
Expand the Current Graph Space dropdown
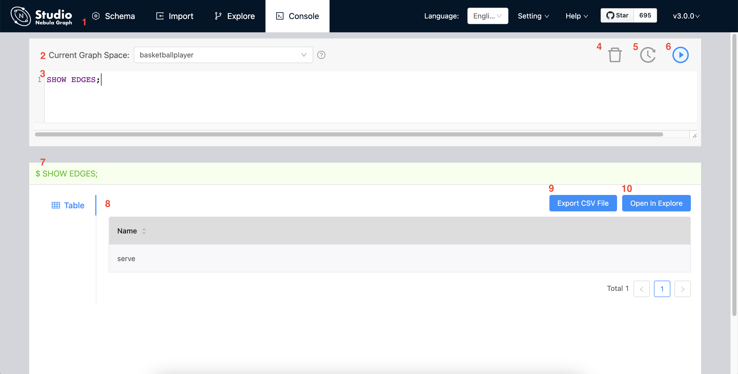(x=223, y=55)
